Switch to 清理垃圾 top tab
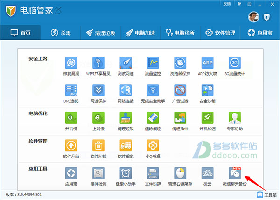Viewport: 280px width, 200px height. point(100,33)
